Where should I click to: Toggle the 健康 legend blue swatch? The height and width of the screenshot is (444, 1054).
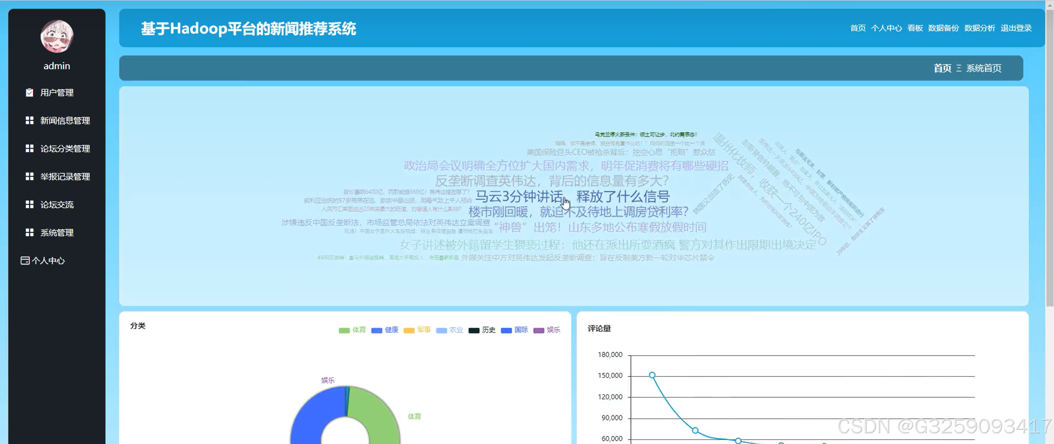(377, 330)
